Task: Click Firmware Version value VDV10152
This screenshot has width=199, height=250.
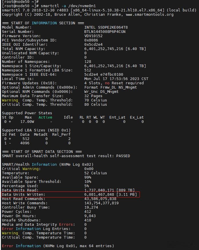Action: (x=93, y=36)
